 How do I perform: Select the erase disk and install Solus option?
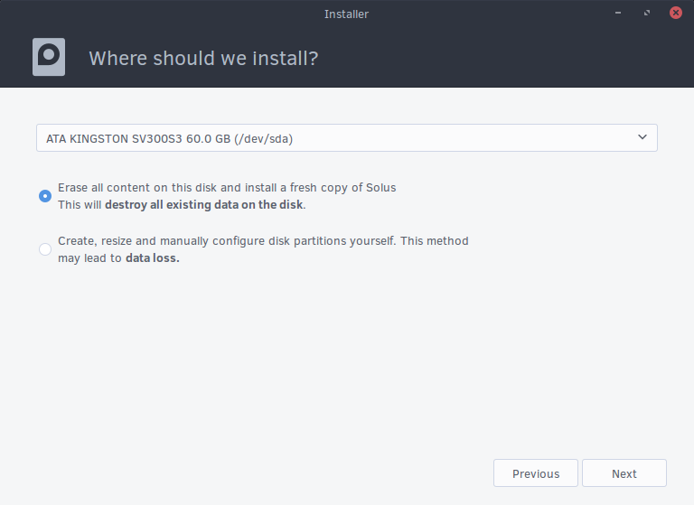[x=45, y=196]
